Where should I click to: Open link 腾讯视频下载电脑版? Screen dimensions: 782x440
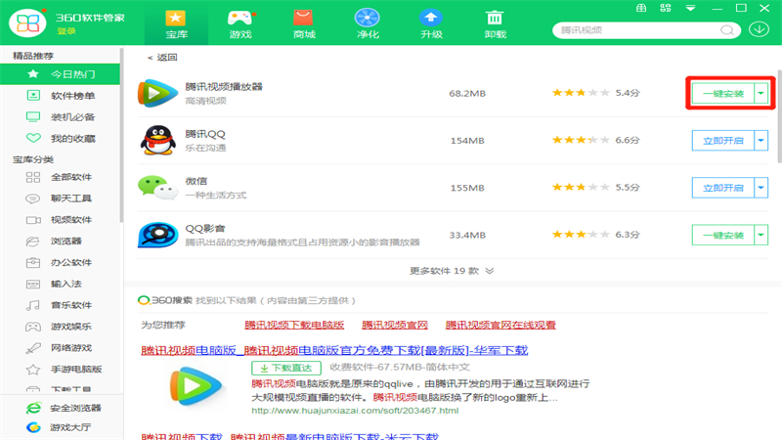click(294, 326)
